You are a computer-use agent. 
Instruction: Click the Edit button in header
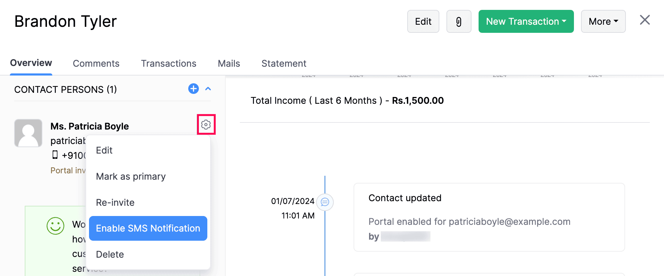click(423, 22)
